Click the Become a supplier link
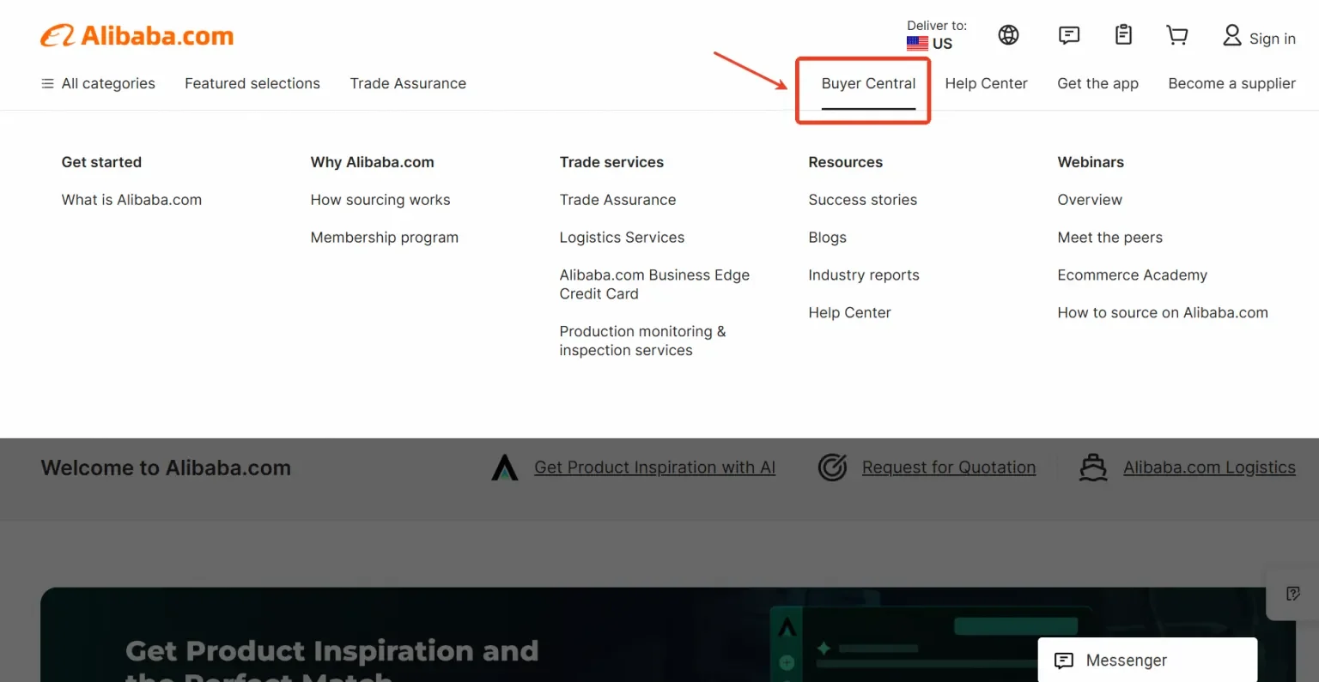Viewport: 1319px width, 682px height. pos(1231,83)
